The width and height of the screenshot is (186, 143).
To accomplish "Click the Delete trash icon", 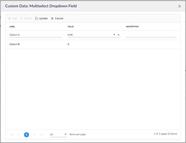I will point(22,19).
